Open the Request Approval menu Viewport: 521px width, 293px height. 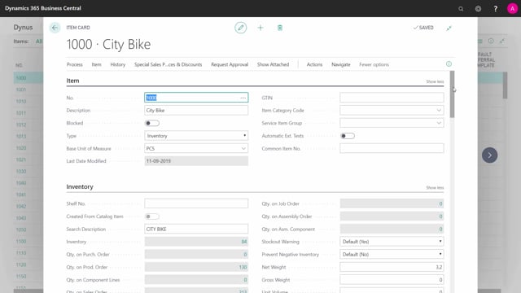tap(230, 64)
